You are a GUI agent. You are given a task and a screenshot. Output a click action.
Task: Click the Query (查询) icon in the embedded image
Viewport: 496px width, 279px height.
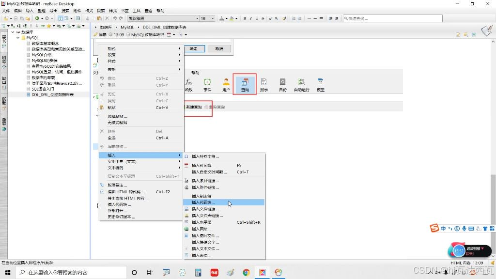tap(245, 84)
